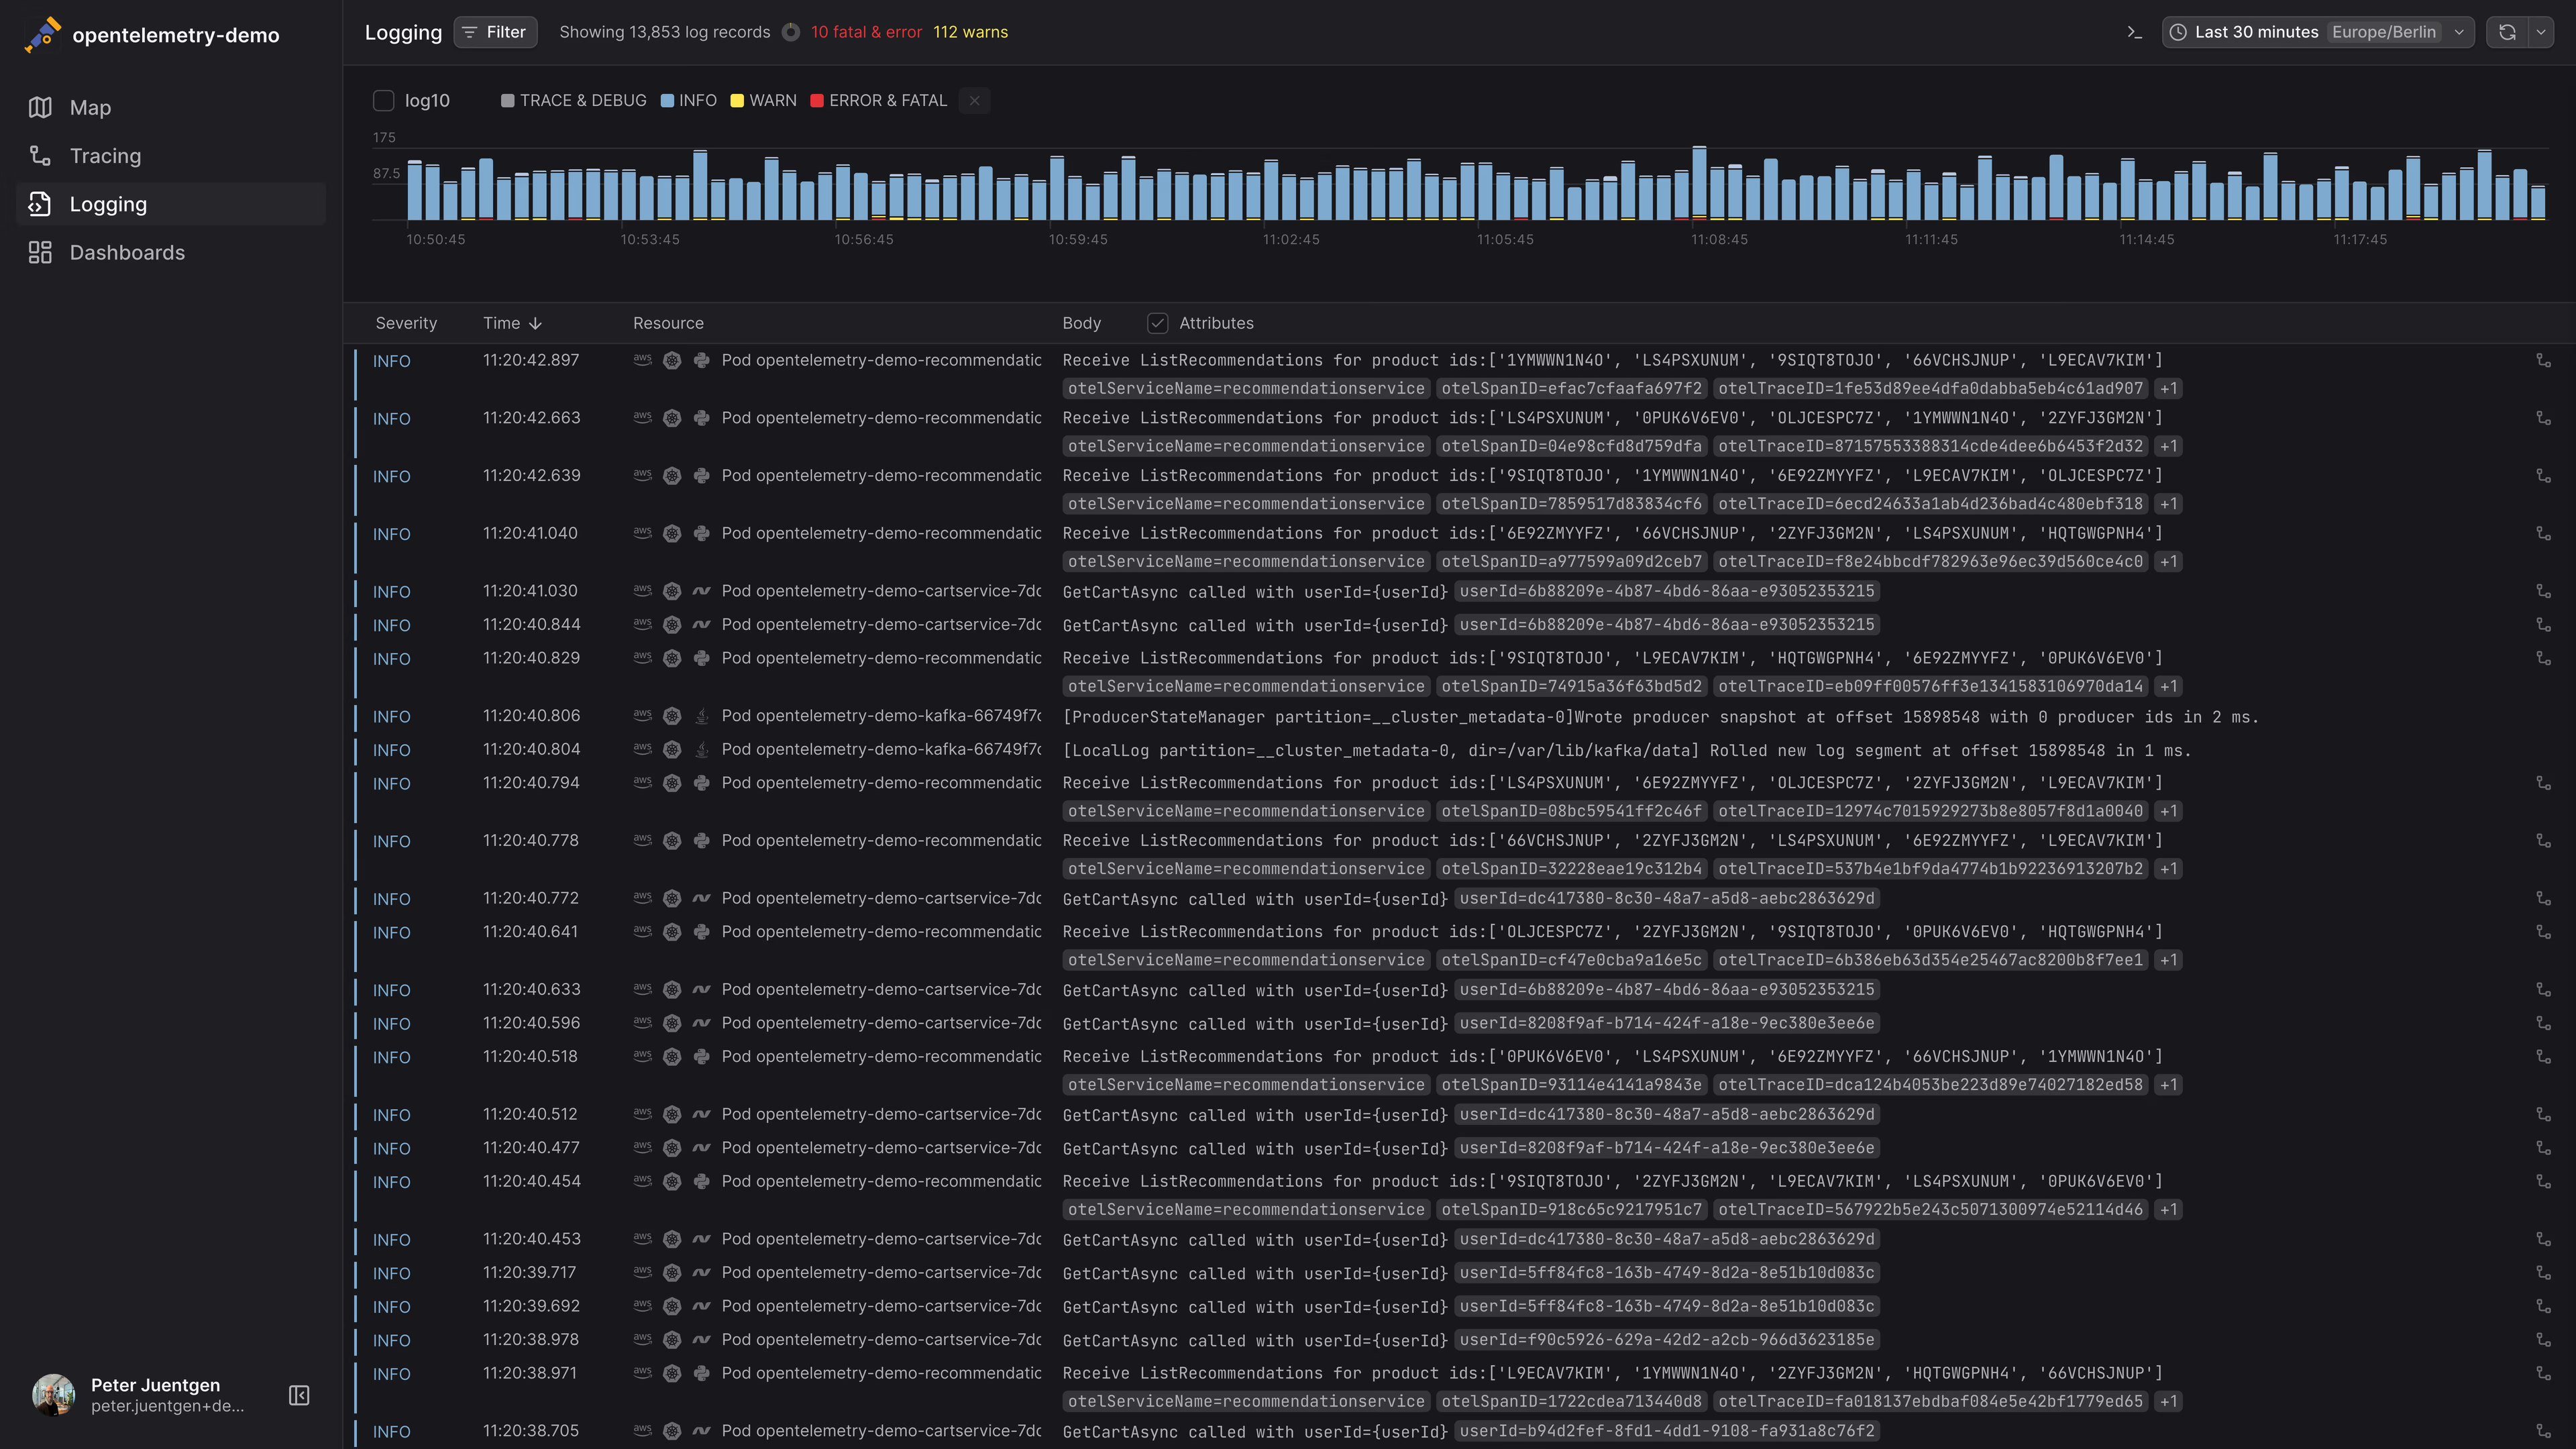Uncheck the Attributes checkbox
2576x1449 pixels.
[1157, 323]
